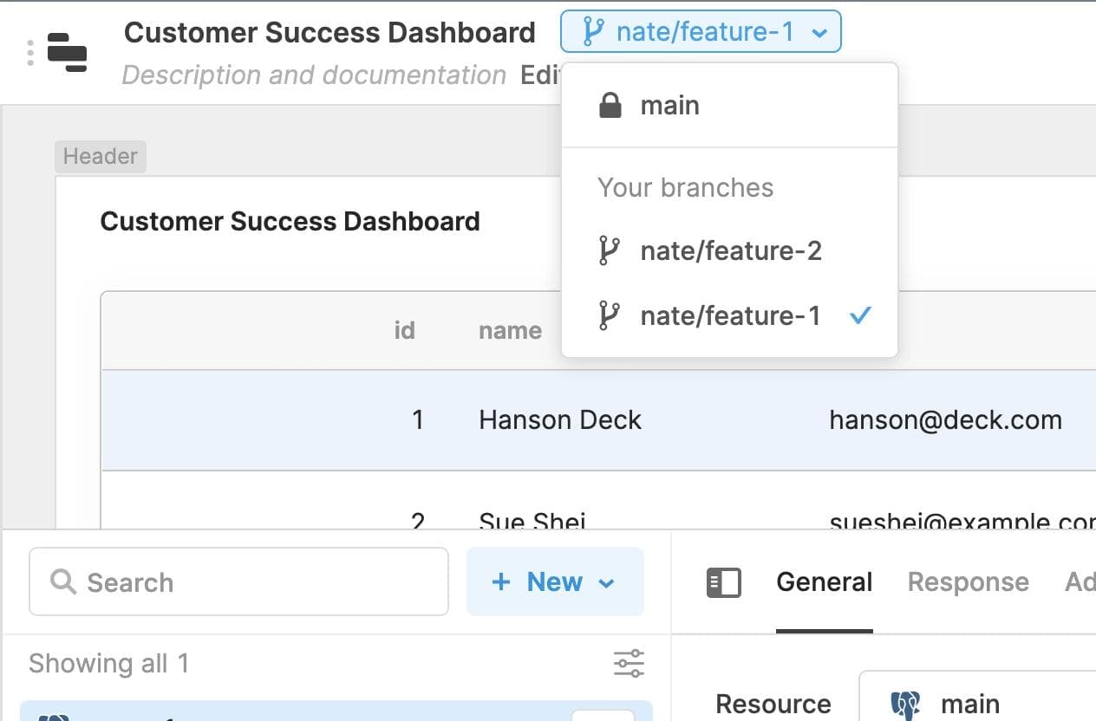Click the PostgreSQL resource icon beside main

click(x=905, y=702)
